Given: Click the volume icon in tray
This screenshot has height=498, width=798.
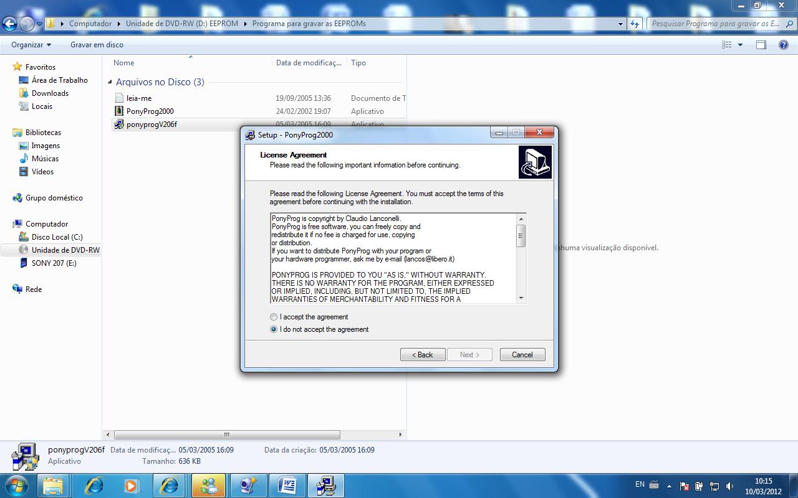Looking at the screenshot, I should pos(729,486).
